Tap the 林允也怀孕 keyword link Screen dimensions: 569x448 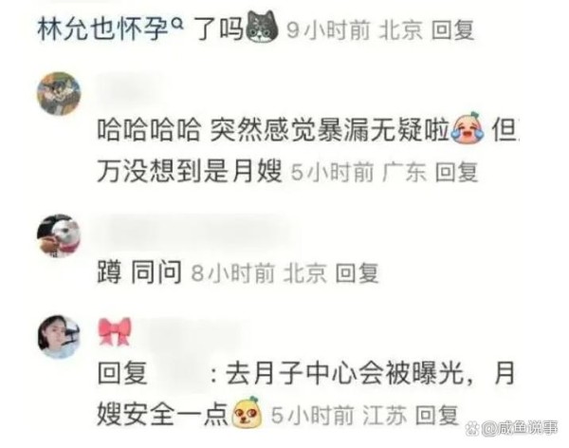102,29
